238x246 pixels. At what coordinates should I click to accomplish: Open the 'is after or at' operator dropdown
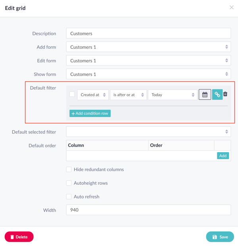[x=129, y=95]
